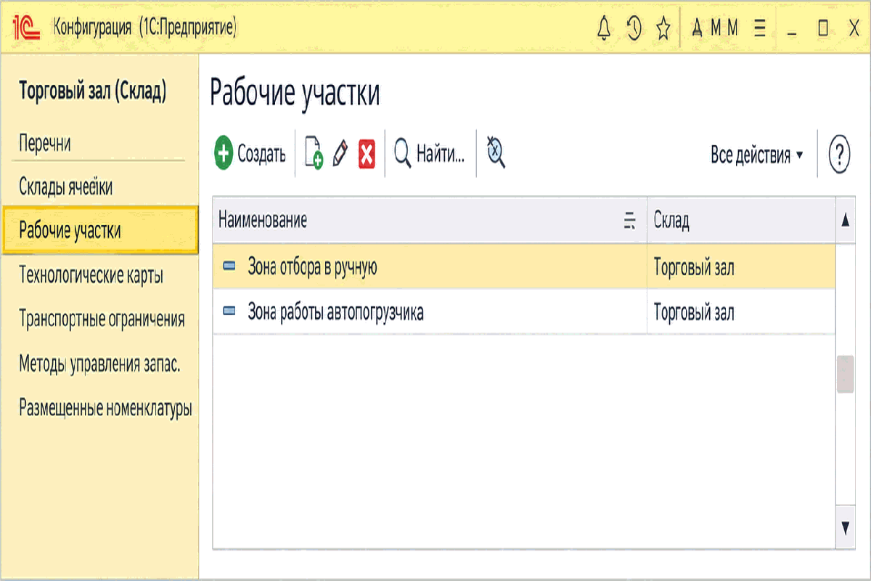The image size is (871, 581).
Task: Click the Найти... button label
Action: click(440, 154)
